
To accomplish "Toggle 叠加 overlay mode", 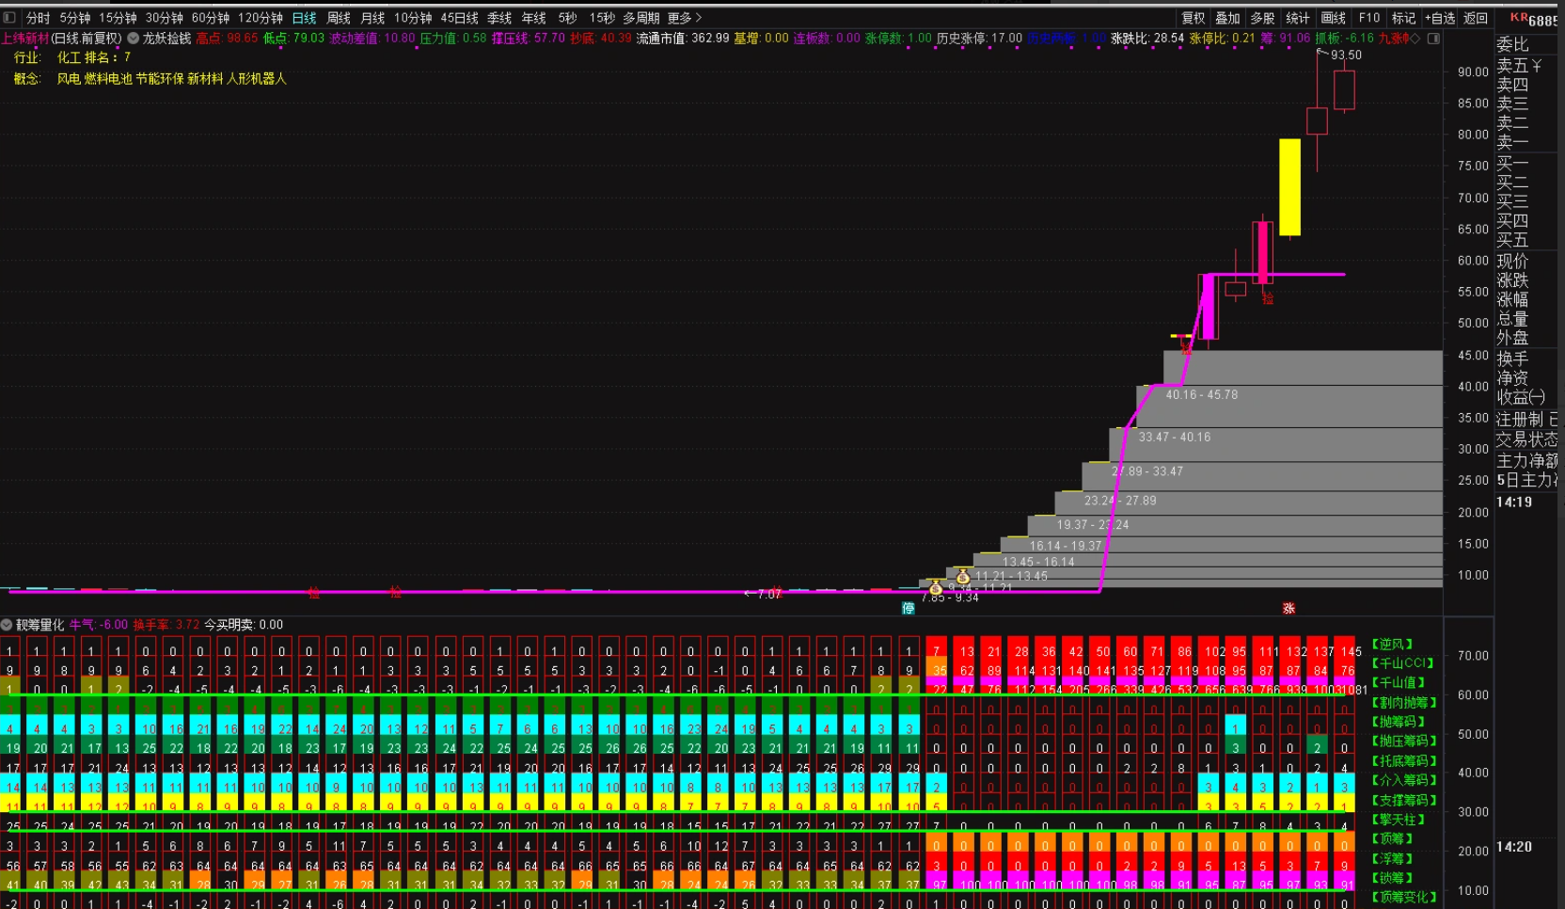I will point(1227,18).
